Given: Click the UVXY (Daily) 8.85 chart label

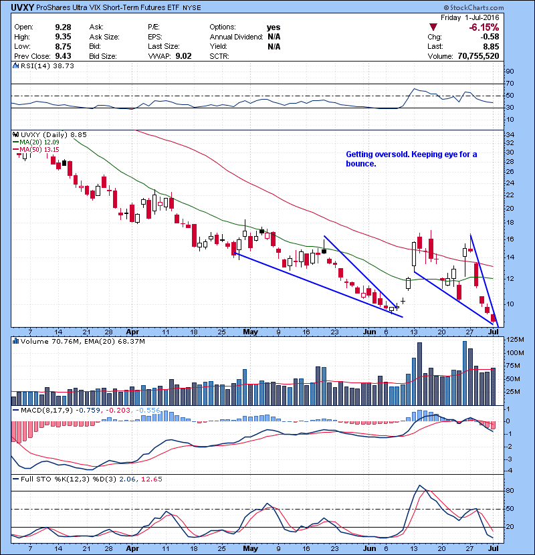Looking at the screenshot, I should point(53,134).
